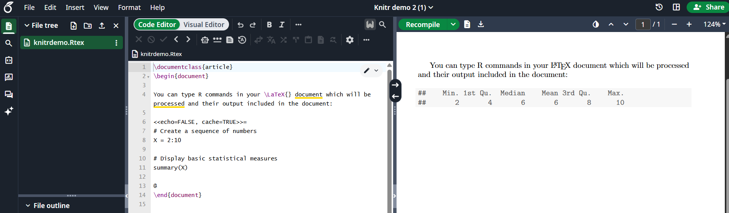
Task: Open the Edit menu
Action: 50,7
